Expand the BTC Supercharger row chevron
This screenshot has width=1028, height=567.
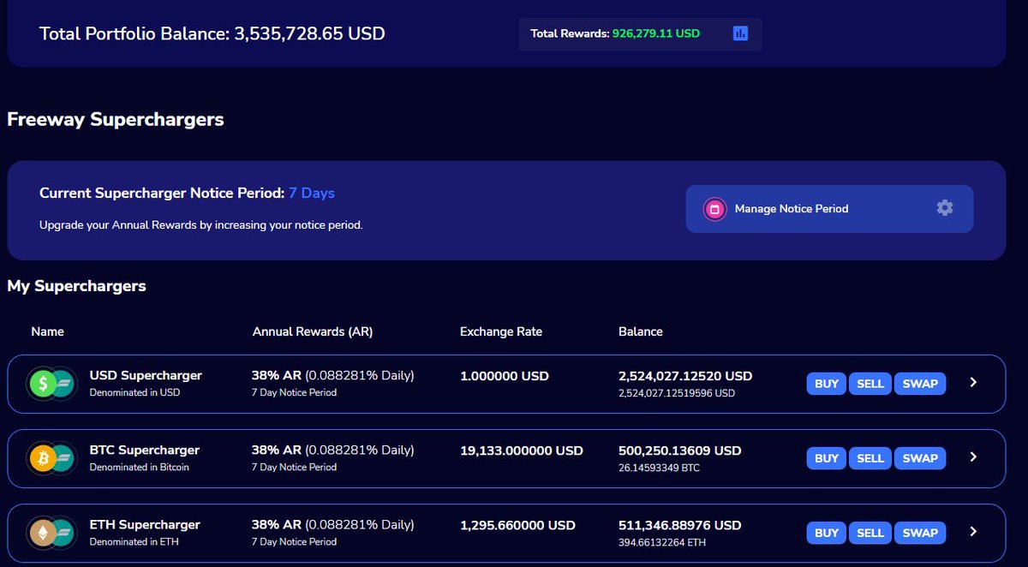973,457
